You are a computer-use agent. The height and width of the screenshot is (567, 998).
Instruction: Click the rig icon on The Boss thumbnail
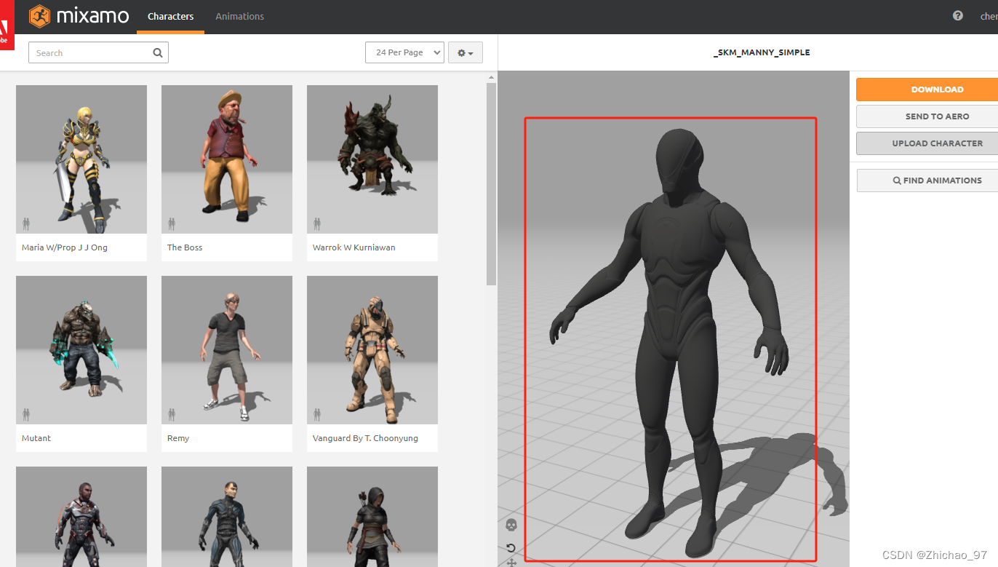(172, 223)
